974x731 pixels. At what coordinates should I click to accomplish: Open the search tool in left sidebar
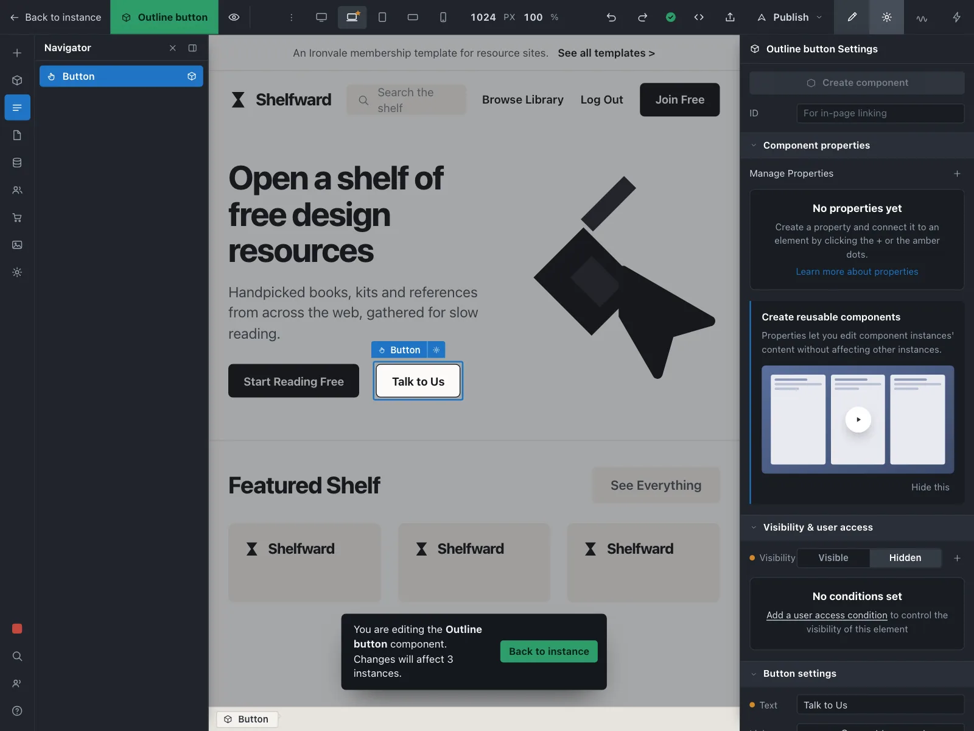coord(17,656)
